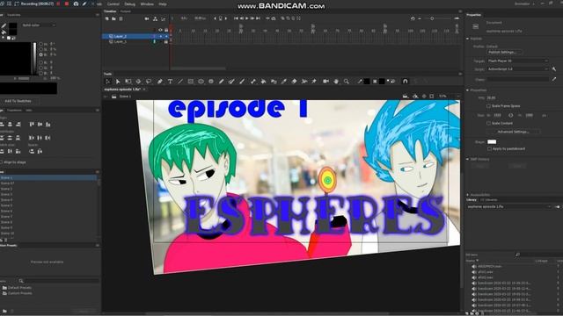Click the Bandicam screenshot camera icon

77,4
